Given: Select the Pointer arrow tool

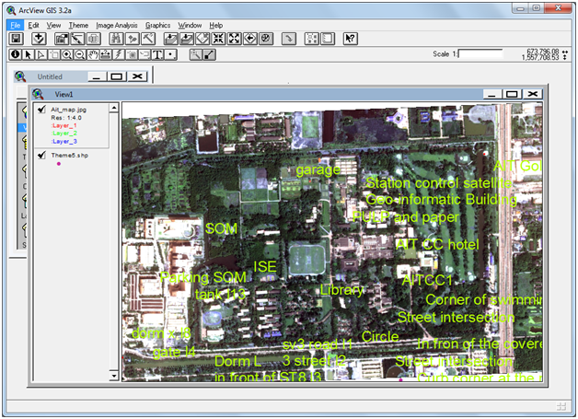Looking at the screenshot, I should pyautogui.click(x=29, y=54).
